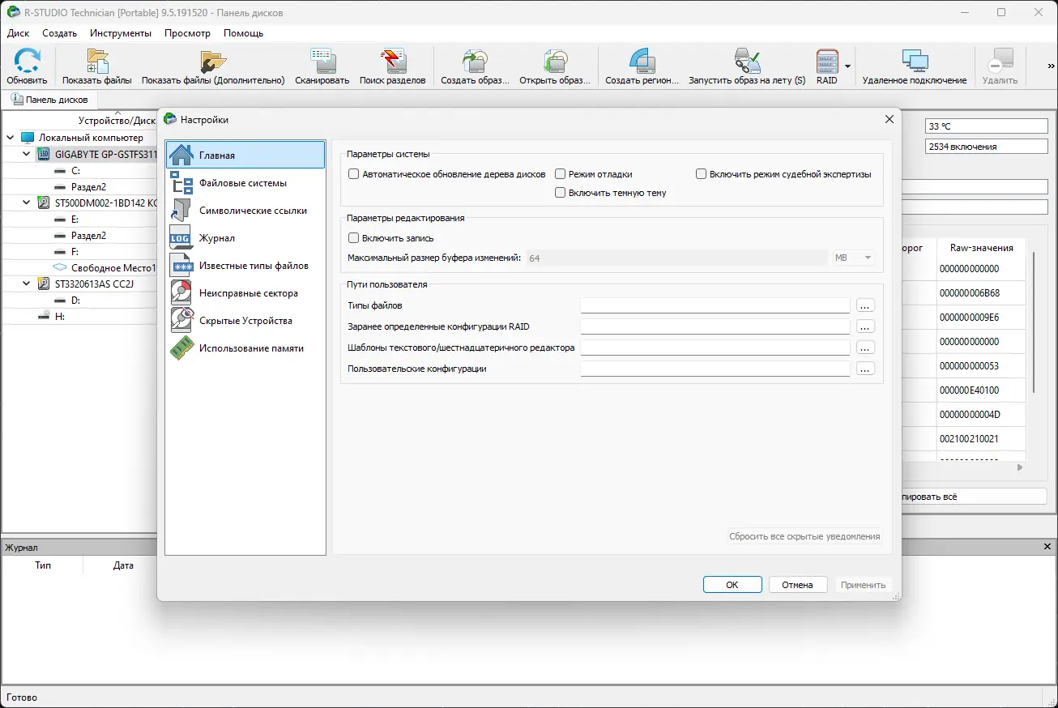The image size is (1058, 708).
Task: Open the Создать menu
Action: pyautogui.click(x=60, y=33)
